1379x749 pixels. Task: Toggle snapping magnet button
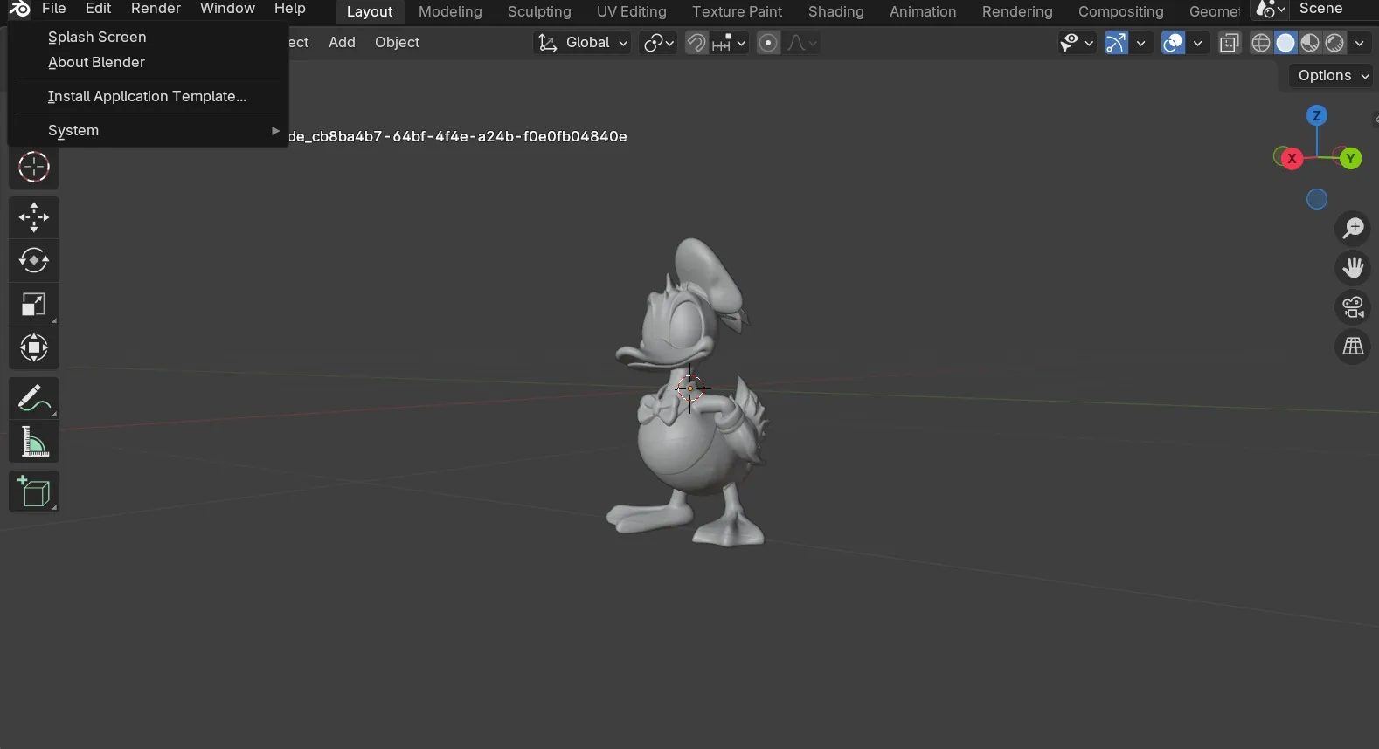tap(696, 43)
